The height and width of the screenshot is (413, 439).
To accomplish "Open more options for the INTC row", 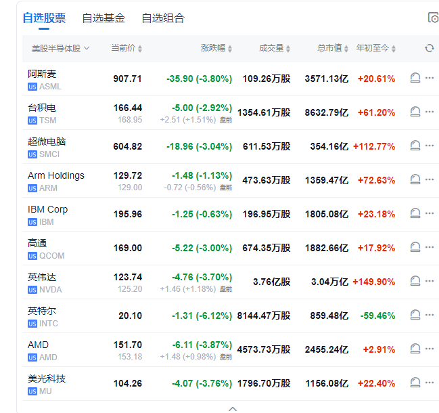I will 430,315.
